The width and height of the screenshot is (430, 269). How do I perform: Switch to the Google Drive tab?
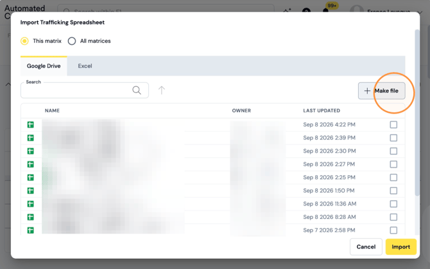44,66
